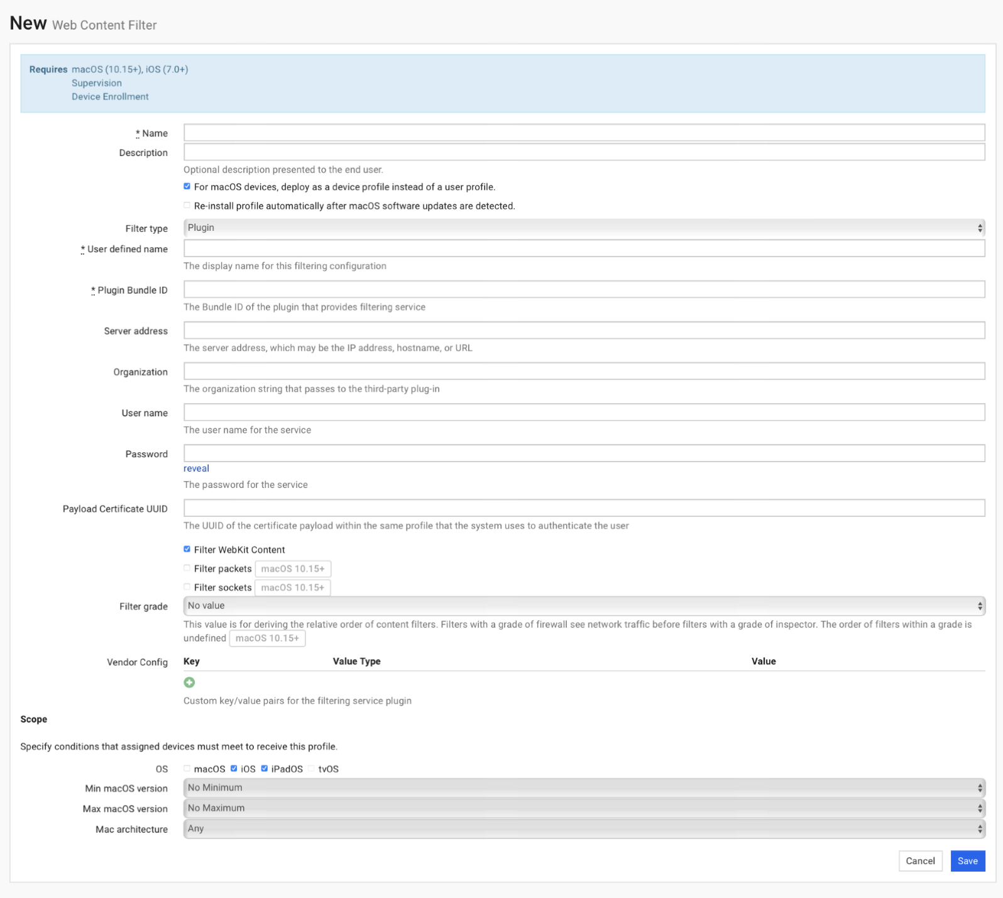
Task: Open the Filter grade dropdown
Action: point(584,606)
